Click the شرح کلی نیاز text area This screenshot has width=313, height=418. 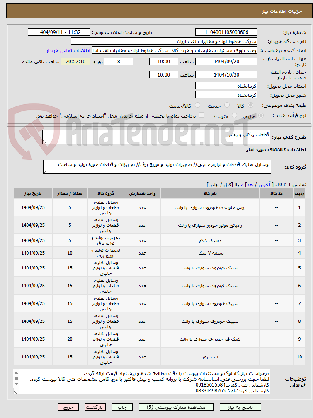156,137
